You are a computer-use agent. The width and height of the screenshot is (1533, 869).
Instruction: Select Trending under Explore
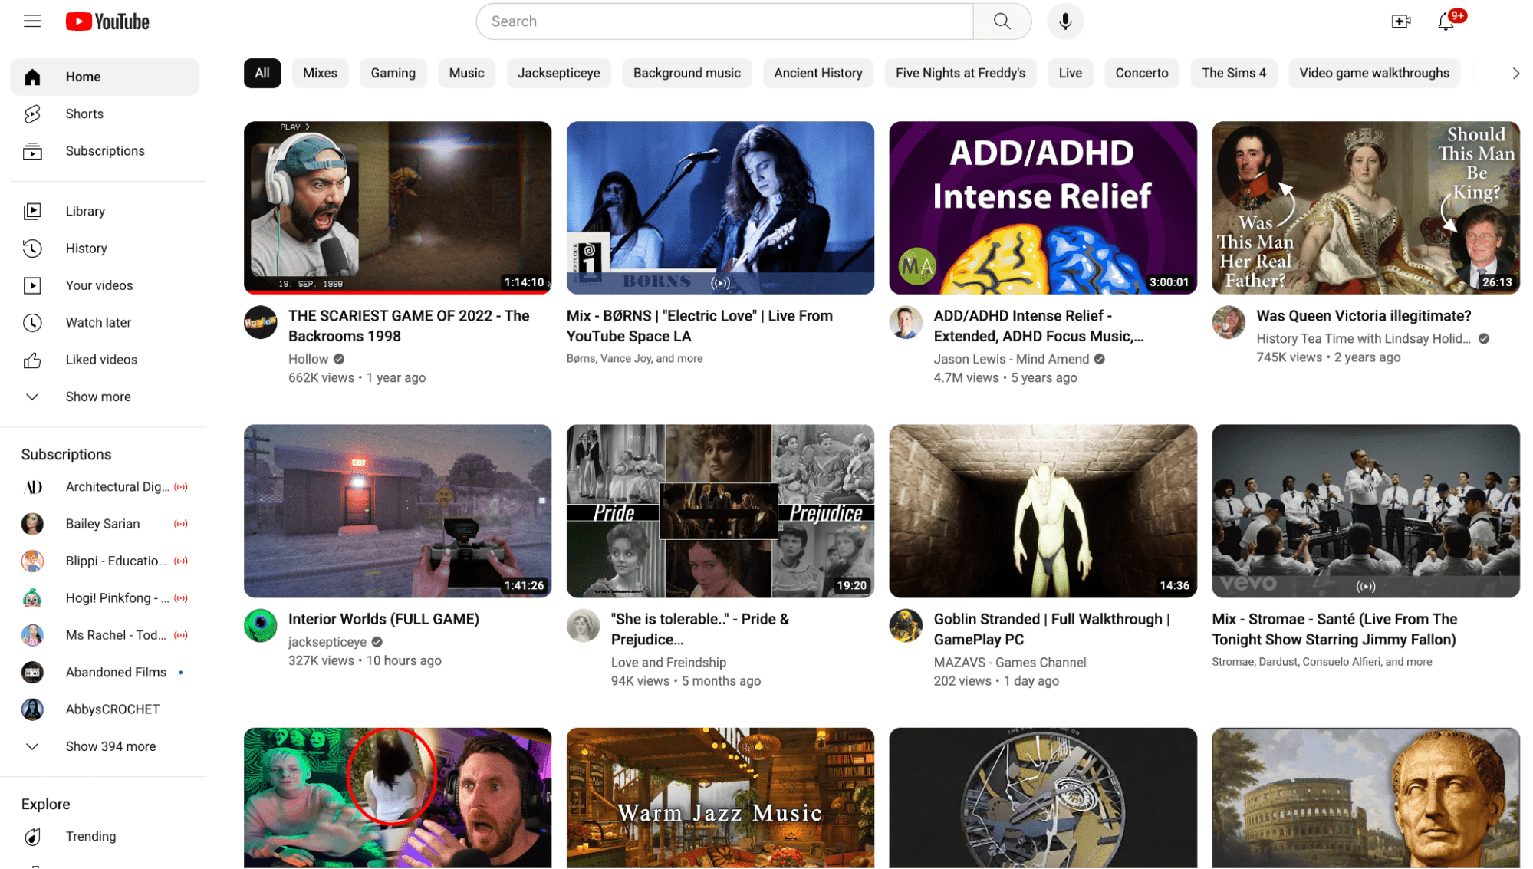coord(90,836)
